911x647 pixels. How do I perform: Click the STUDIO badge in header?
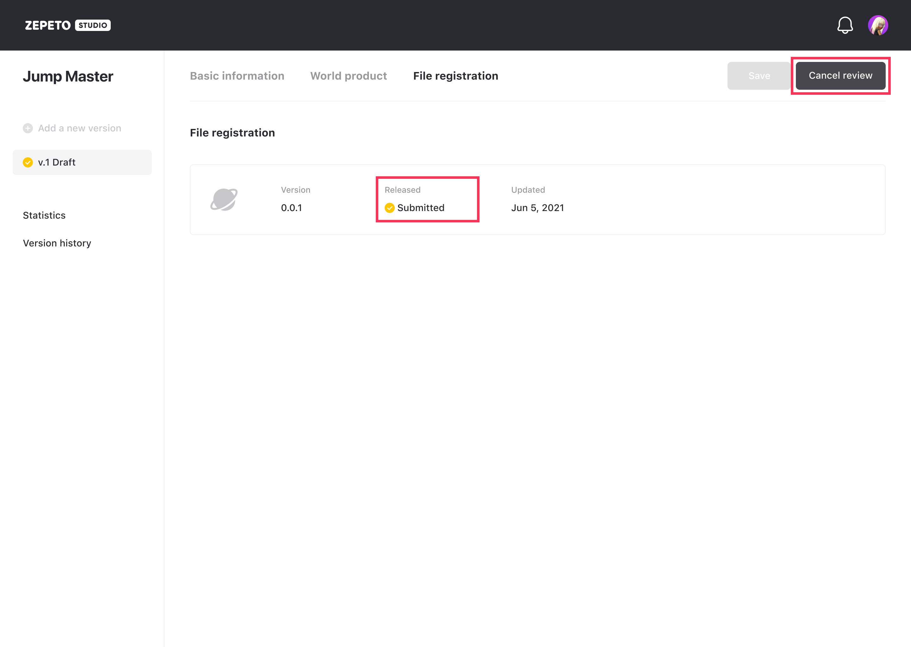point(93,25)
